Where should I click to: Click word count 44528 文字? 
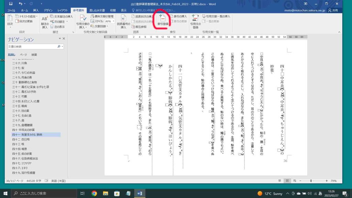pyautogui.click(x=34, y=181)
